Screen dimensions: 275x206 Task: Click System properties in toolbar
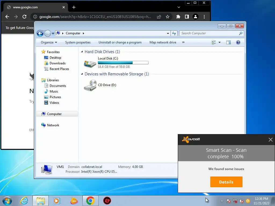(78, 42)
